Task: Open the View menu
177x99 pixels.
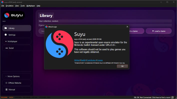Action: click(x=17, y=6)
